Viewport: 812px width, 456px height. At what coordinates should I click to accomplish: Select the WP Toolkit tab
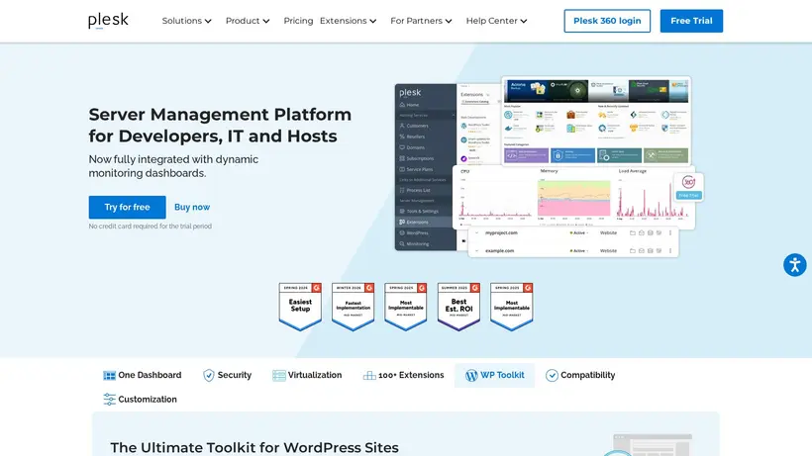pos(494,375)
